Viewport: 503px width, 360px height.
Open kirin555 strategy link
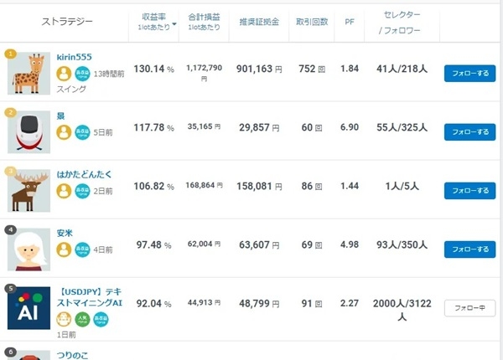click(74, 57)
